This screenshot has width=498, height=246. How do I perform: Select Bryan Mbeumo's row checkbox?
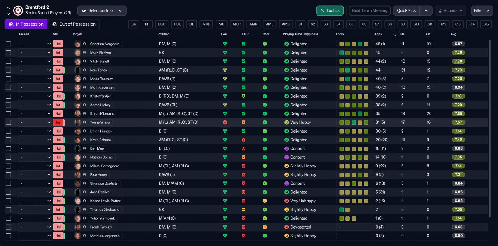coord(9,113)
